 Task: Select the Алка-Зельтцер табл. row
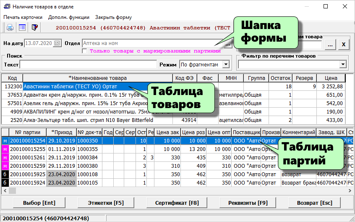173,120
